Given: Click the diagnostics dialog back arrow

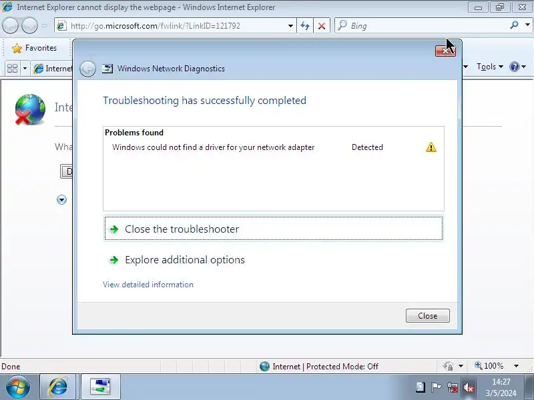Looking at the screenshot, I should pos(87,69).
